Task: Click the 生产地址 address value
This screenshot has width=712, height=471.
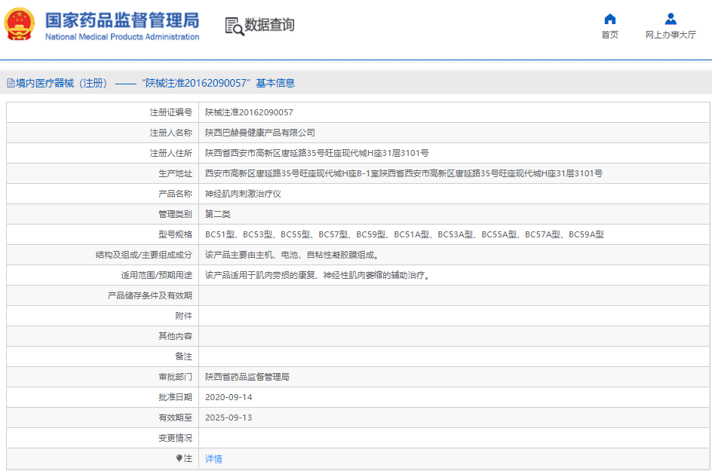Action: tap(404, 173)
